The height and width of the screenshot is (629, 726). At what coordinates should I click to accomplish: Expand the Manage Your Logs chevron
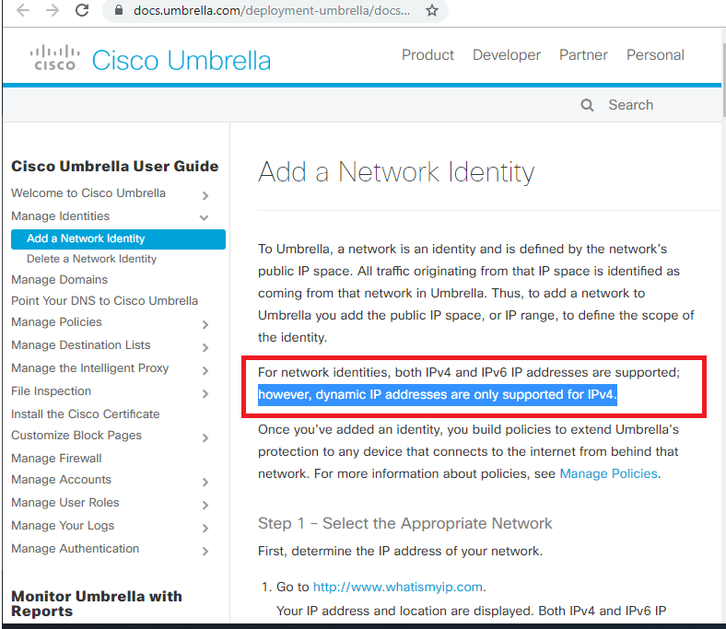205,528
